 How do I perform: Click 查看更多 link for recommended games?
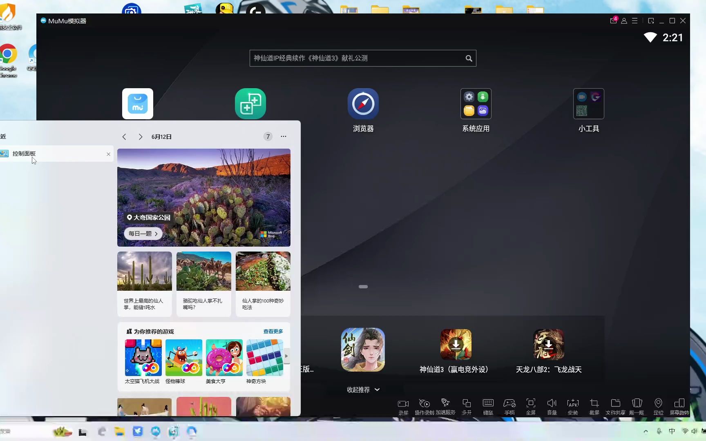[273, 331]
